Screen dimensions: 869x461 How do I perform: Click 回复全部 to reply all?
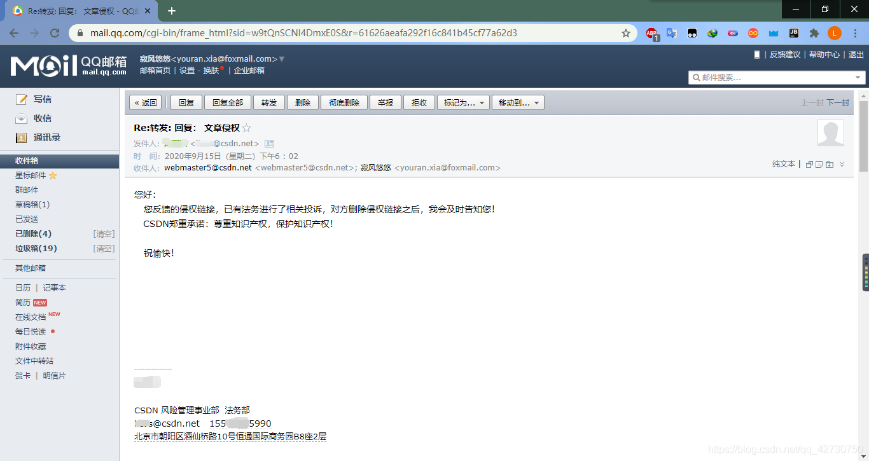(228, 103)
